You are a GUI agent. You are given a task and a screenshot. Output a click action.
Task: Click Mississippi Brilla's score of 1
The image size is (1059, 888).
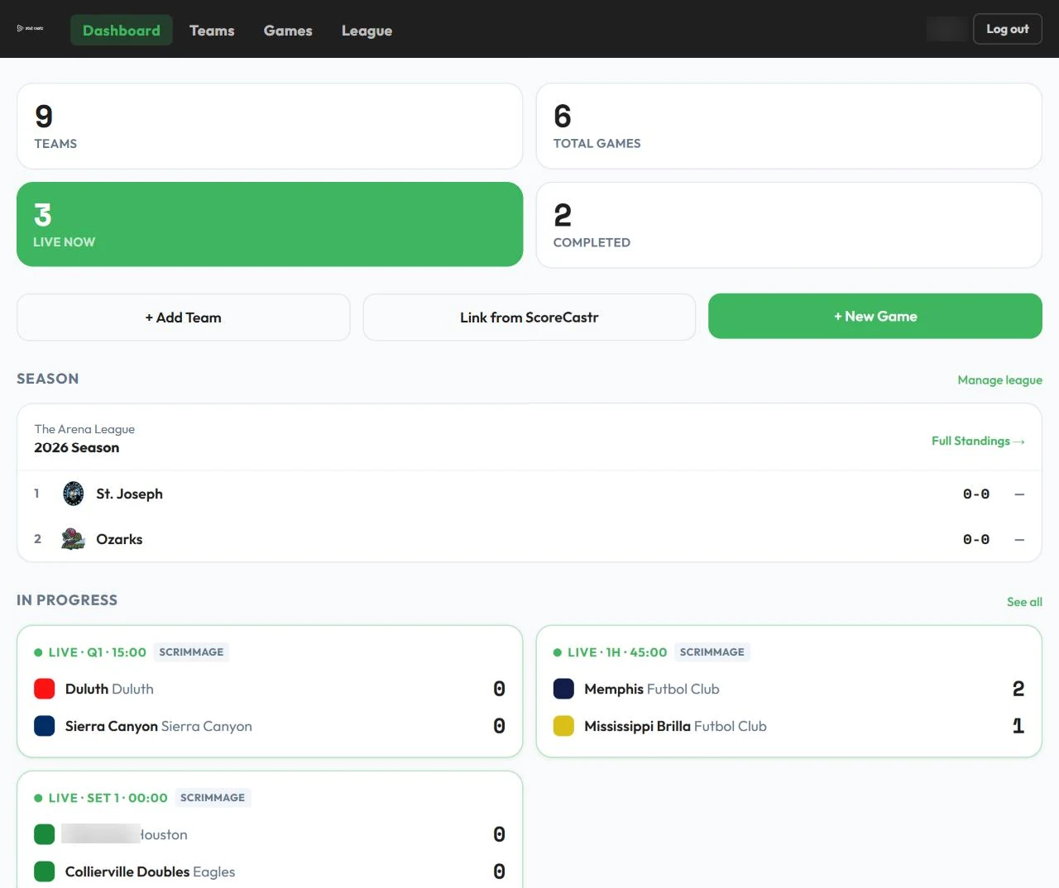click(x=1018, y=726)
